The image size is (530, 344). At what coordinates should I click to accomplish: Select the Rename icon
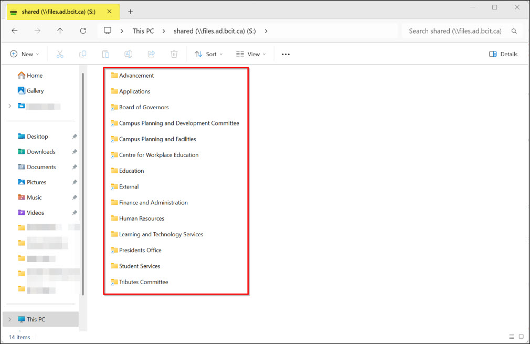pos(128,54)
